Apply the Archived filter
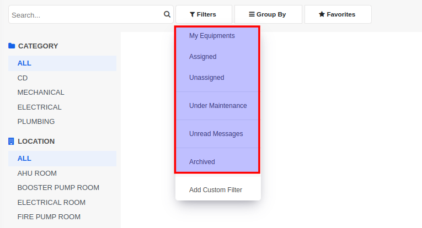 [x=218, y=162]
